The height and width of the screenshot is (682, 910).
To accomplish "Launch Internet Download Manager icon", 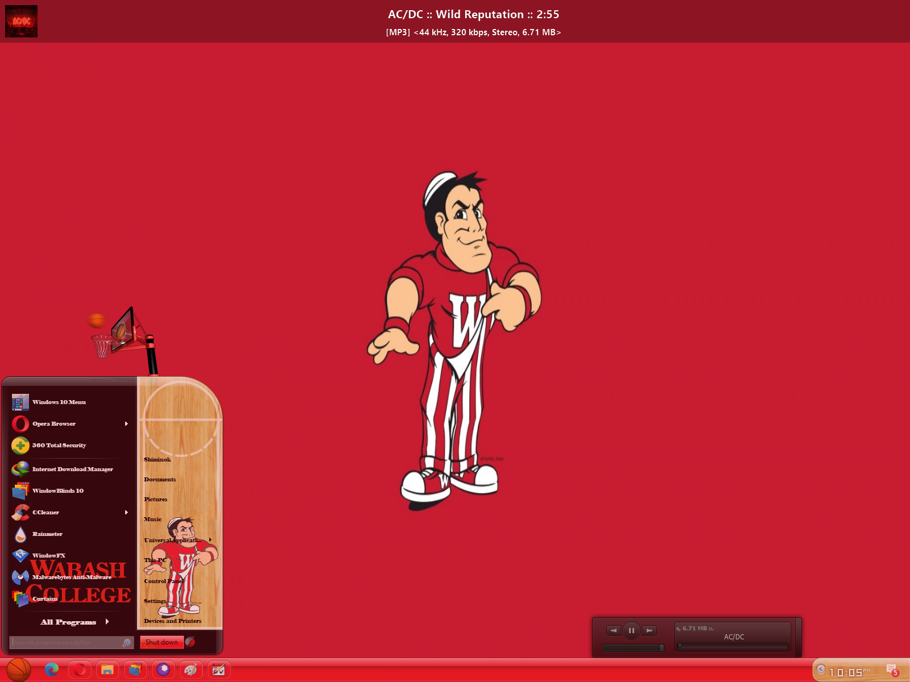I will tap(20, 469).
